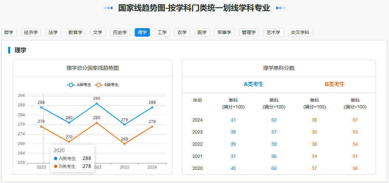Click the A类考生 column header in table
389x183 pixels.
254,84
